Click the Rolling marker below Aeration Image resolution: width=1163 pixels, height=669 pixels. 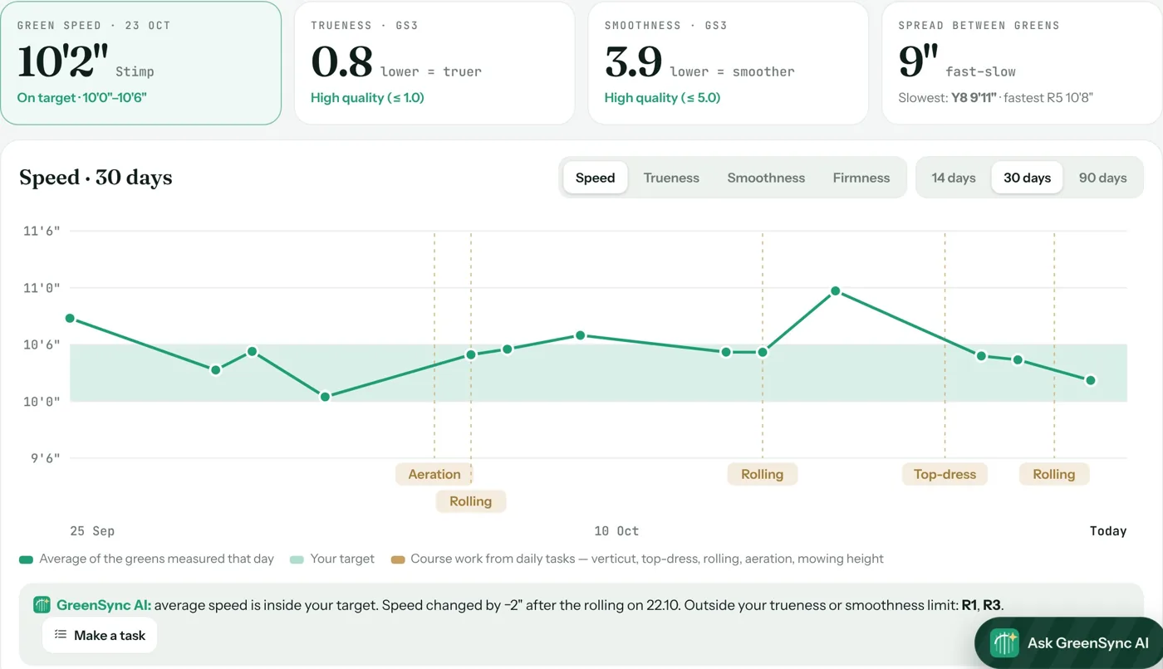[x=471, y=501]
